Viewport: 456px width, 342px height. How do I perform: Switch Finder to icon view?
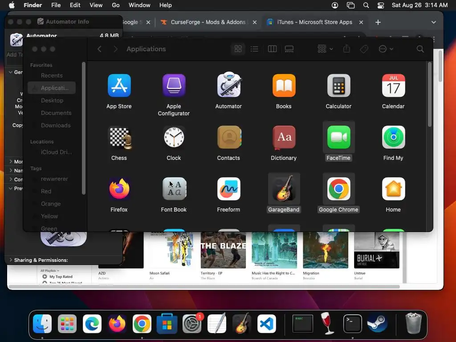pyautogui.click(x=238, y=49)
